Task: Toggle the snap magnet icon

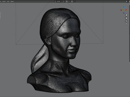Action: 67,1
